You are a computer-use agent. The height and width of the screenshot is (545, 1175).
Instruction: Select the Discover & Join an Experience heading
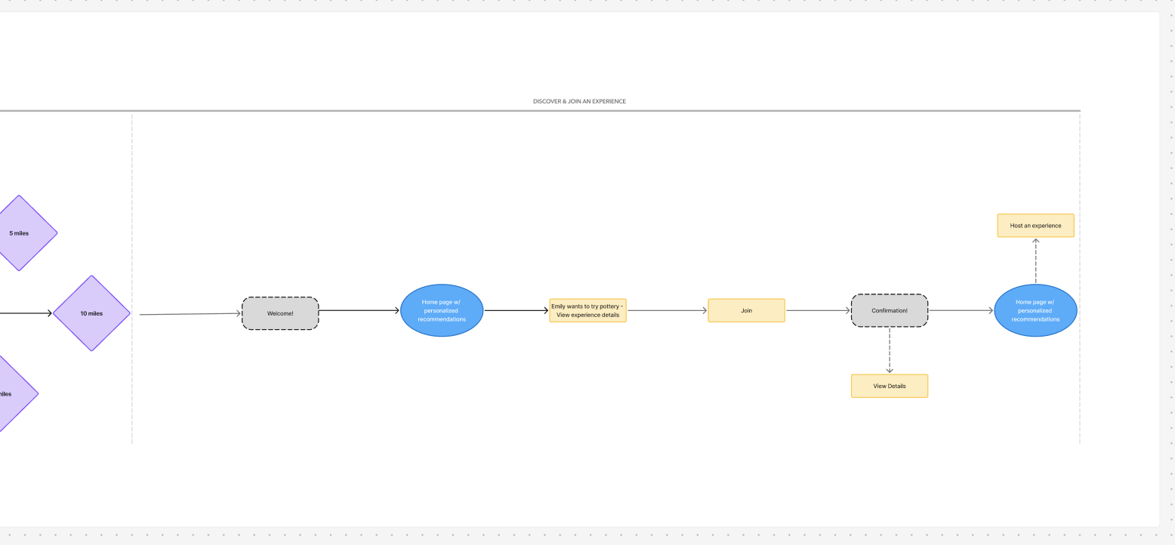point(579,101)
